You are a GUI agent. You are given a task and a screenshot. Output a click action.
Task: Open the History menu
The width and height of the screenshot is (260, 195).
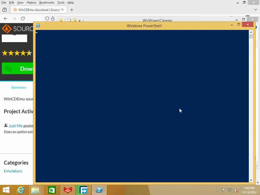click(x=31, y=3)
